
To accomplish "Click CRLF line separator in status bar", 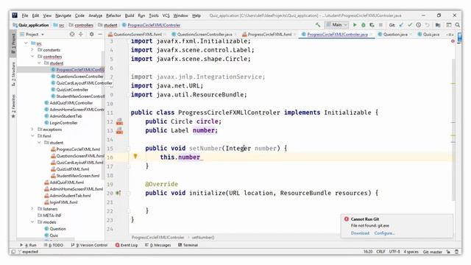I will tap(380, 252).
